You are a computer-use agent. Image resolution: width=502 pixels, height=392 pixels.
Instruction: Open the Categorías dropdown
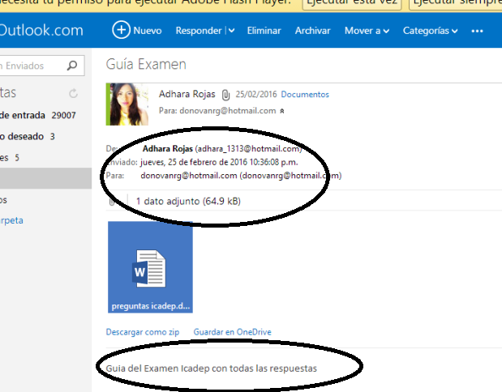430,31
